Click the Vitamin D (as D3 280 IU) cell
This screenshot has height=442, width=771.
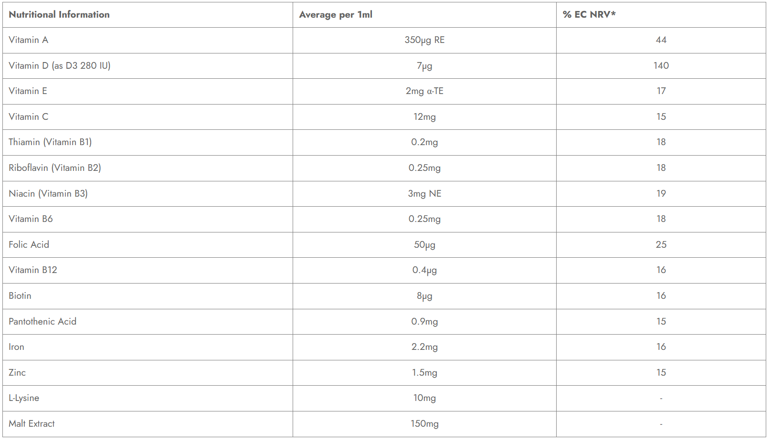[60, 66]
